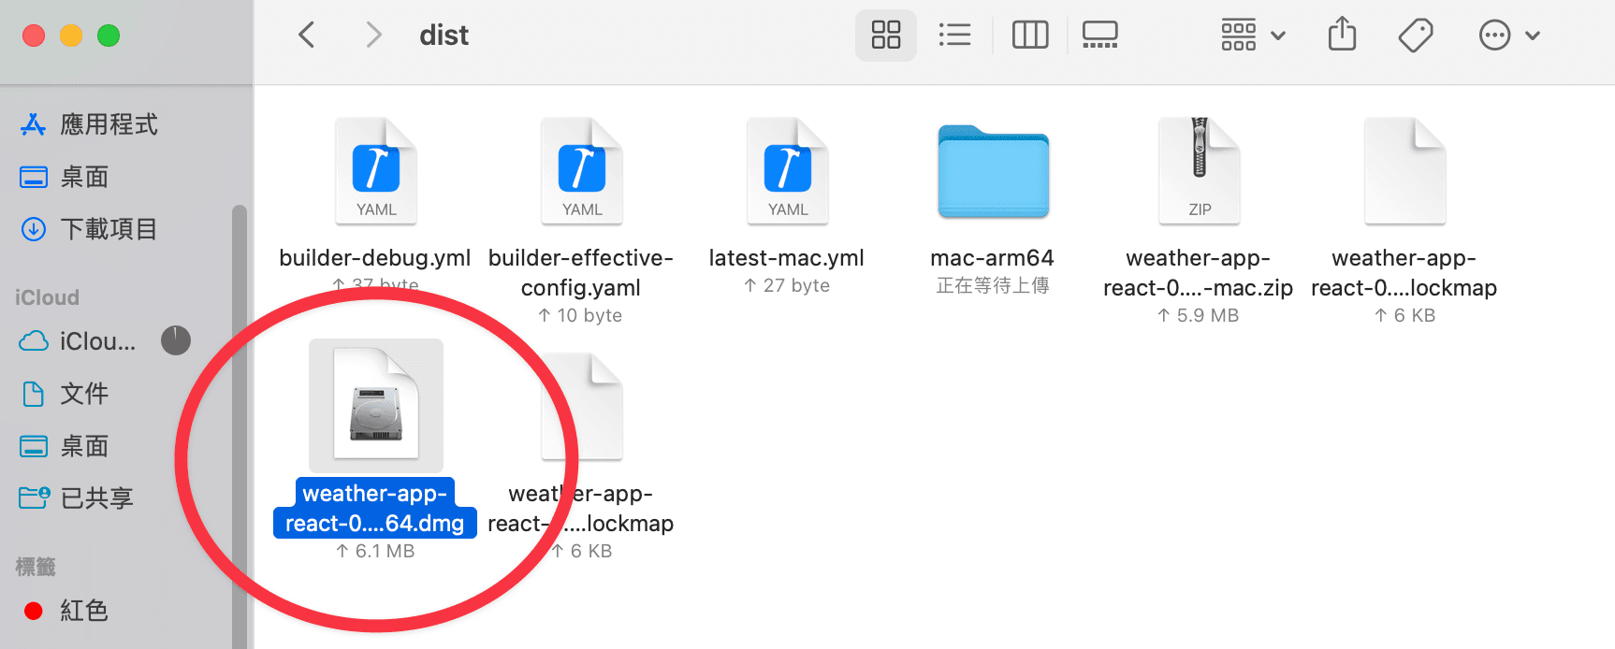This screenshot has height=649, width=1615.
Task: Open 下載項目 in the sidebar
Action: (108, 229)
